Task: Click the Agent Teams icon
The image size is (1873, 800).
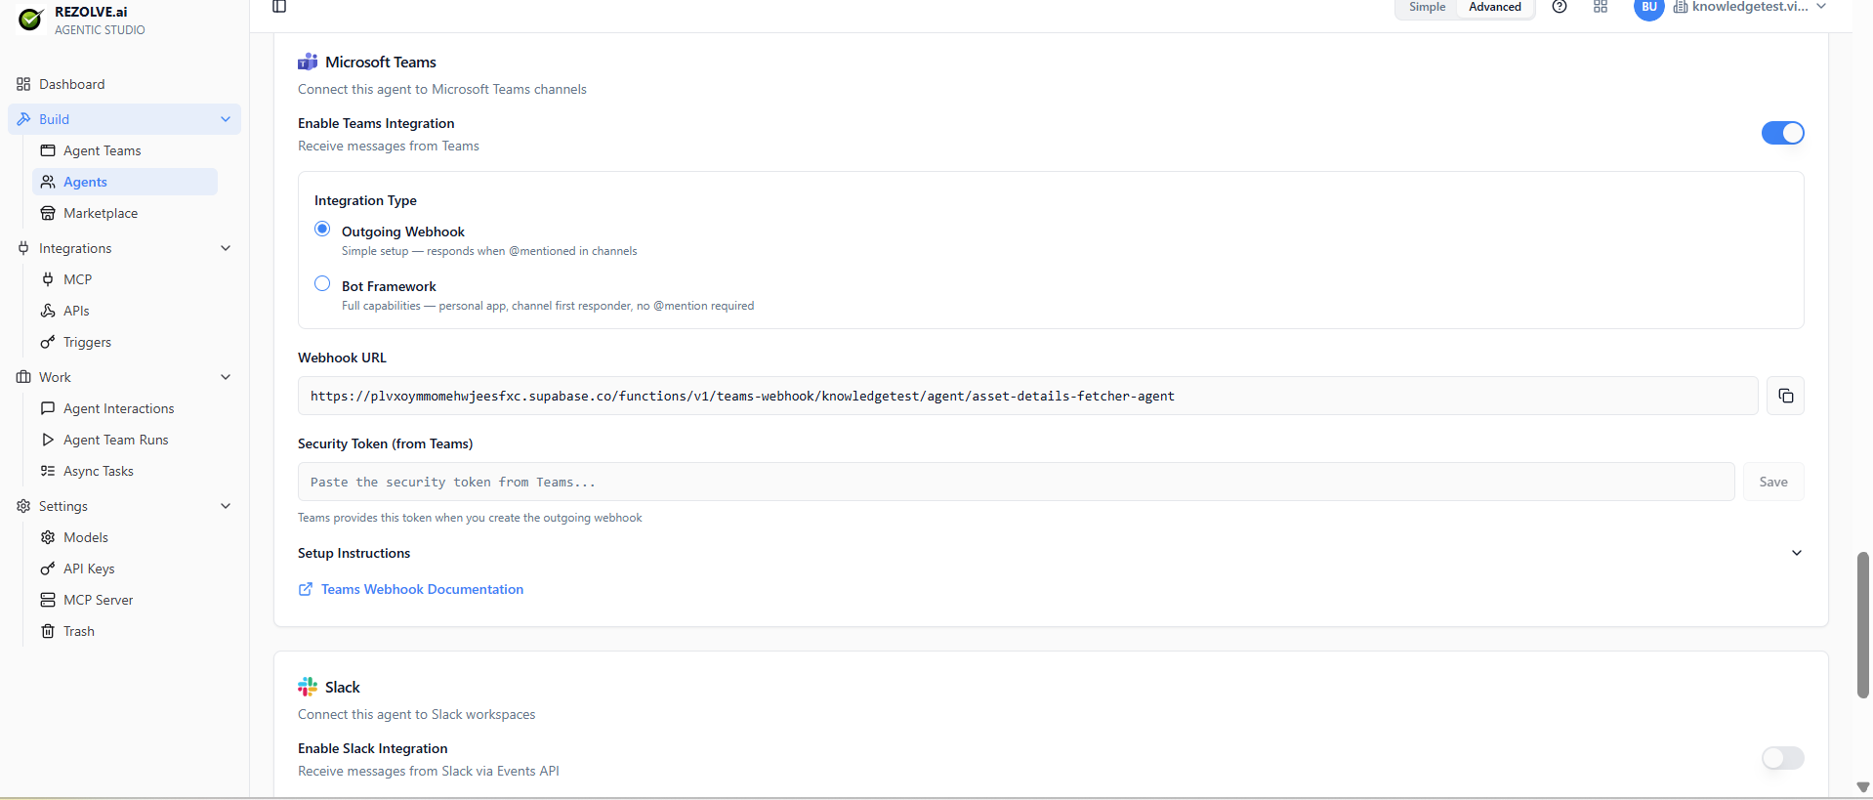Action: [48, 150]
